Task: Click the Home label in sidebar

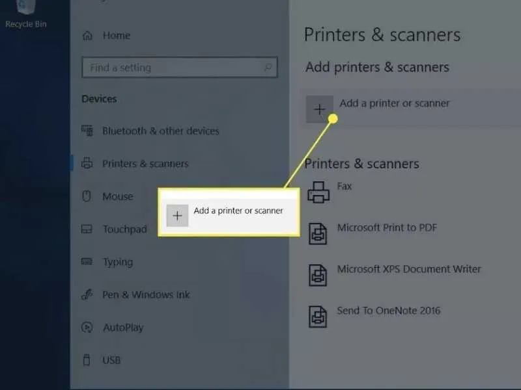Action: (x=116, y=36)
